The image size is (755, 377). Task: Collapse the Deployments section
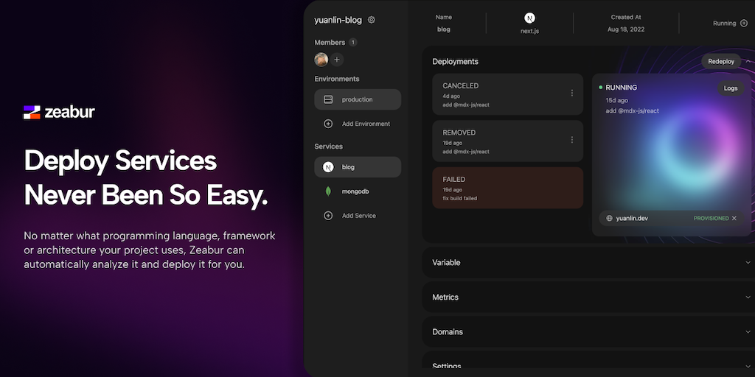pos(748,62)
